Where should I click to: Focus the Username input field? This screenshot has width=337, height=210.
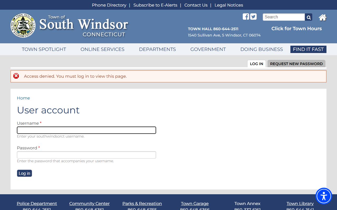pyautogui.click(x=86, y=130)
